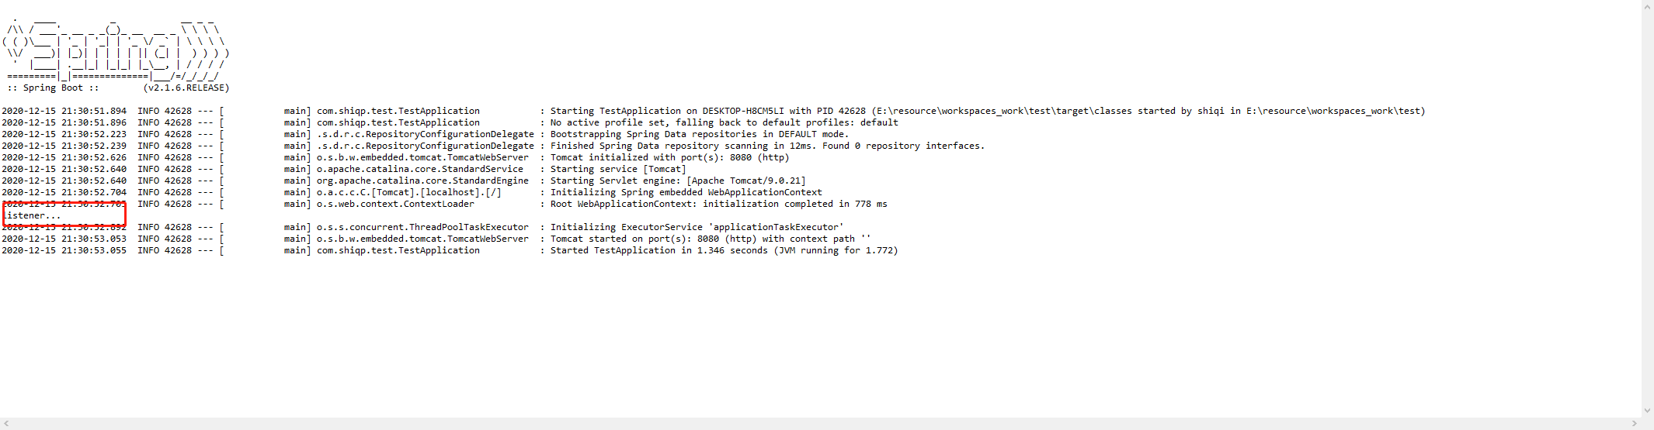
Task: Click the vertical scrollbar track
Action: click(x=1647, y=209)
